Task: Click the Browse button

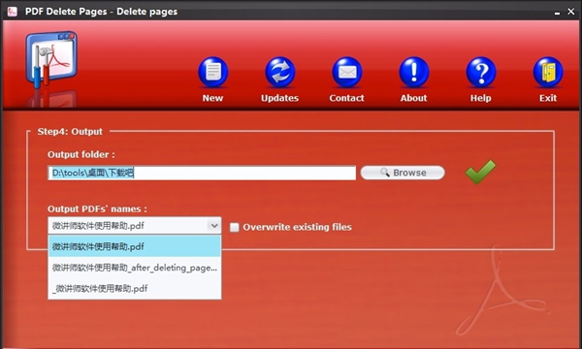Action: [403, 173]
